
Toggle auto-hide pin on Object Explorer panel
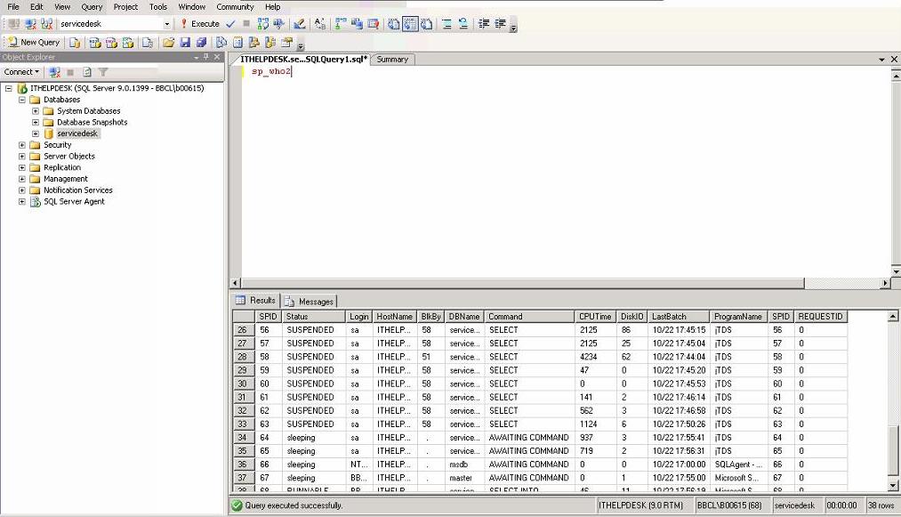click(x=206, y=57)
